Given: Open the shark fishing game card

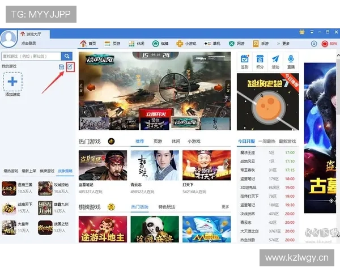Looking at the screenshot, I should (x=207, y=229).
